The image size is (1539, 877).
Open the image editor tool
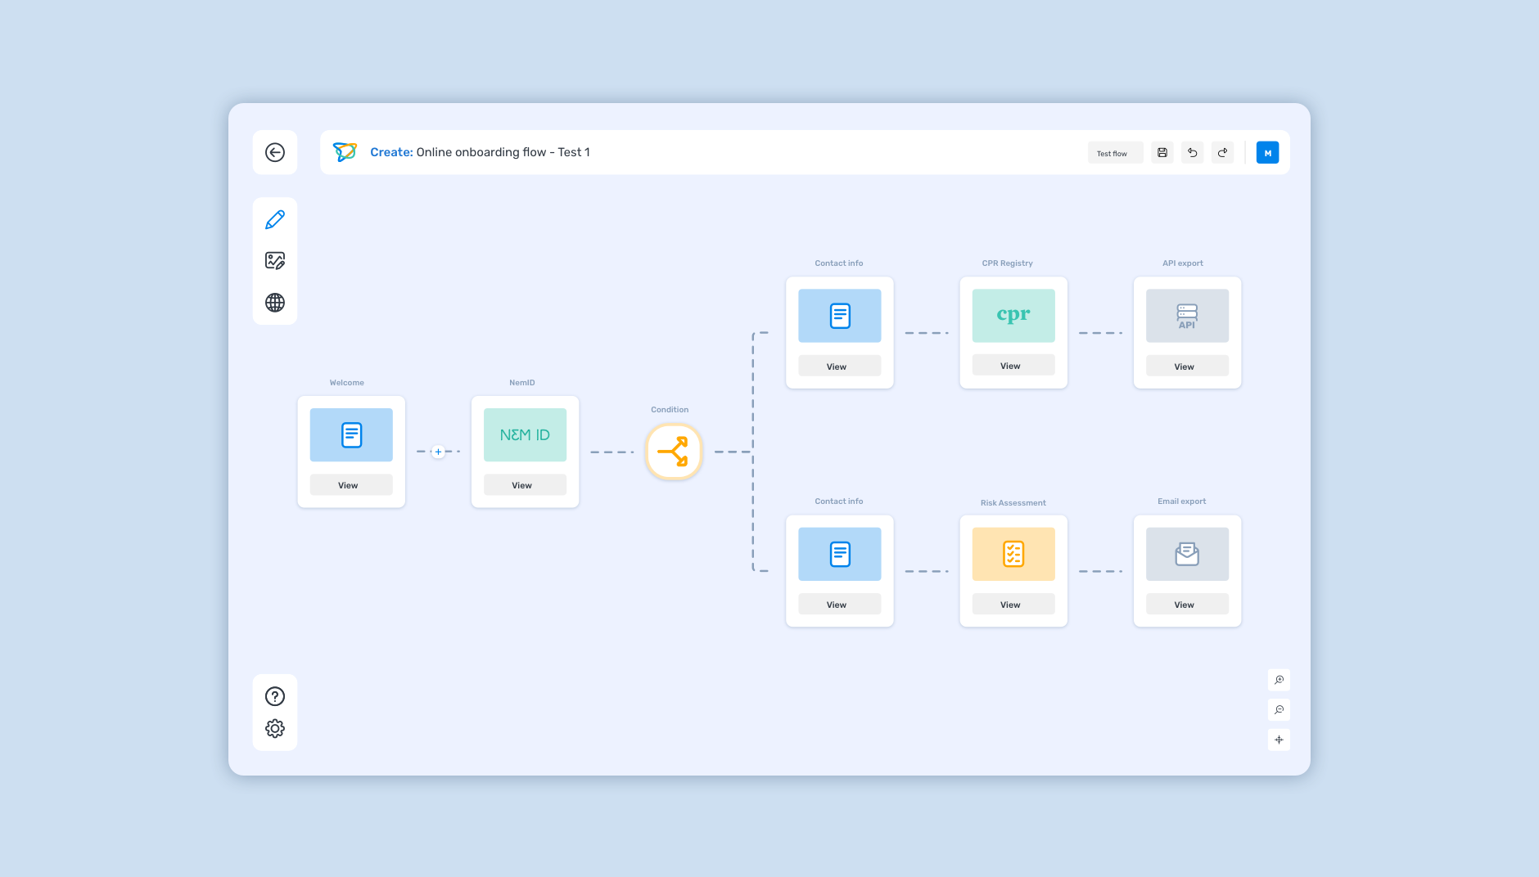click(275, 261)
